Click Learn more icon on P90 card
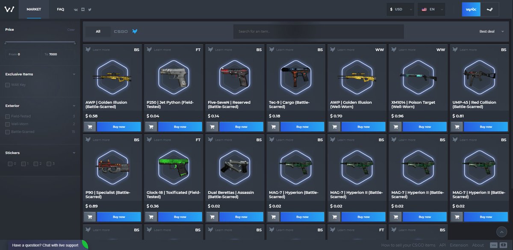The width and height of the screenshot is (513, 250). click(x=88, y=140)
